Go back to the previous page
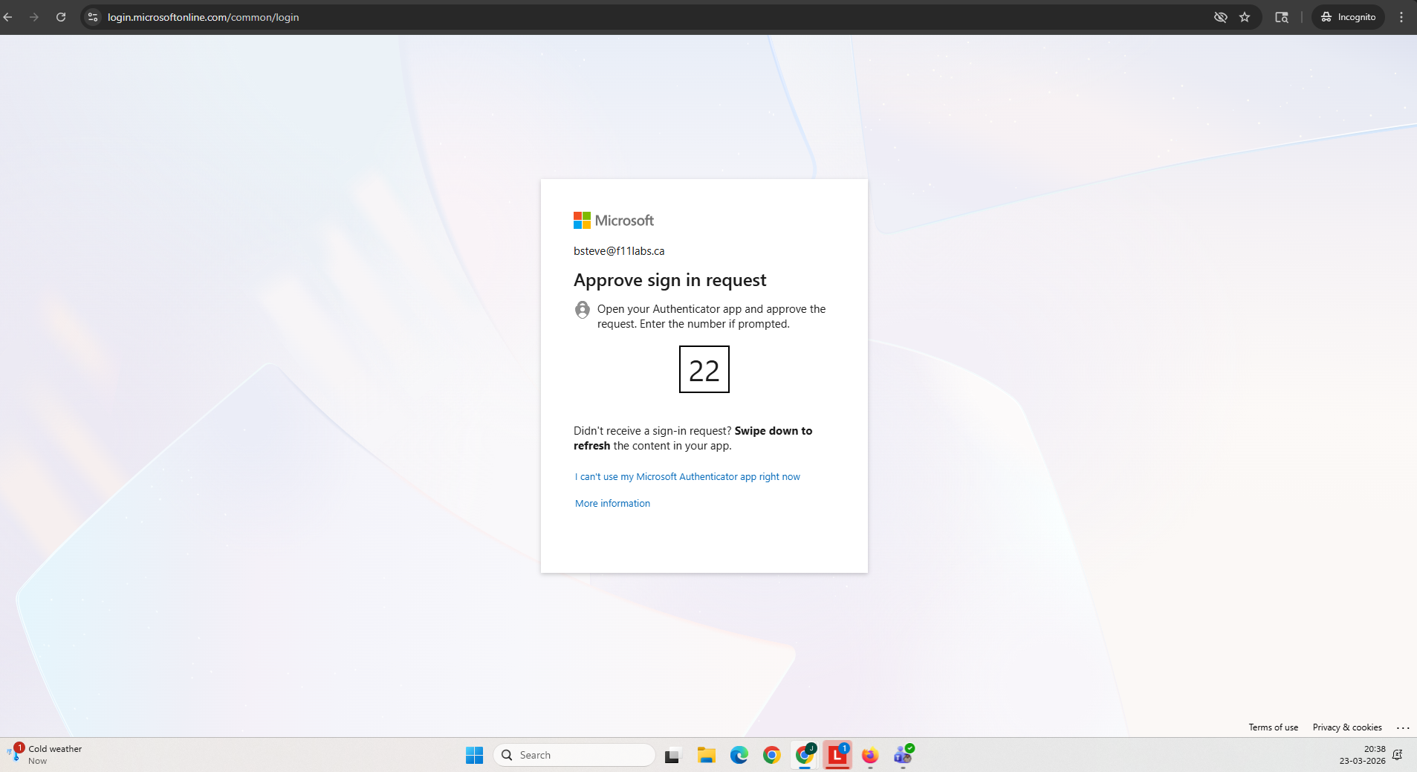 (x=8, y=17)
